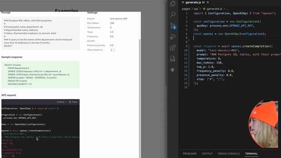281x158 pixels.
Task: Click 'frequency_penalty: 0.0,' in editor
Action: 216,71
